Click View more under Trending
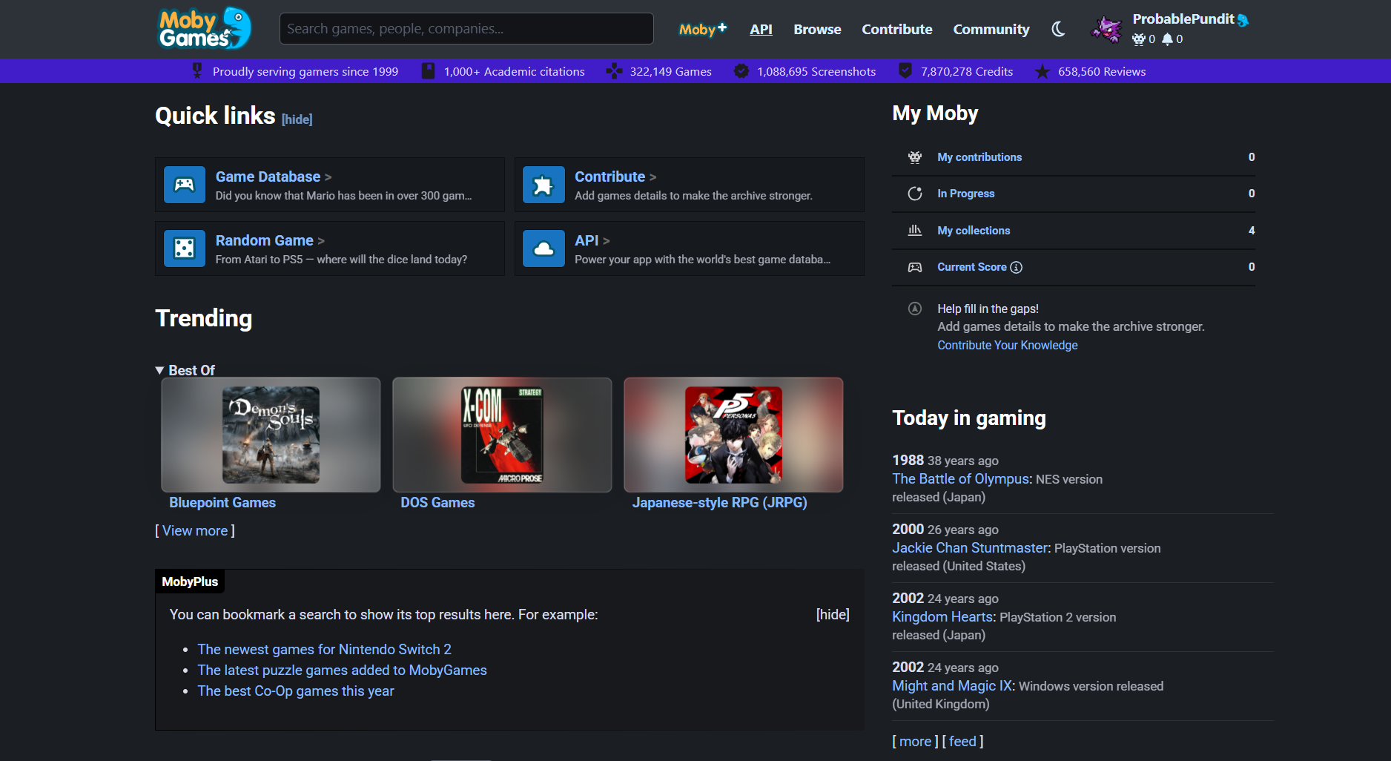Viewport: 1391px width, 761px height. click(195, 530)
